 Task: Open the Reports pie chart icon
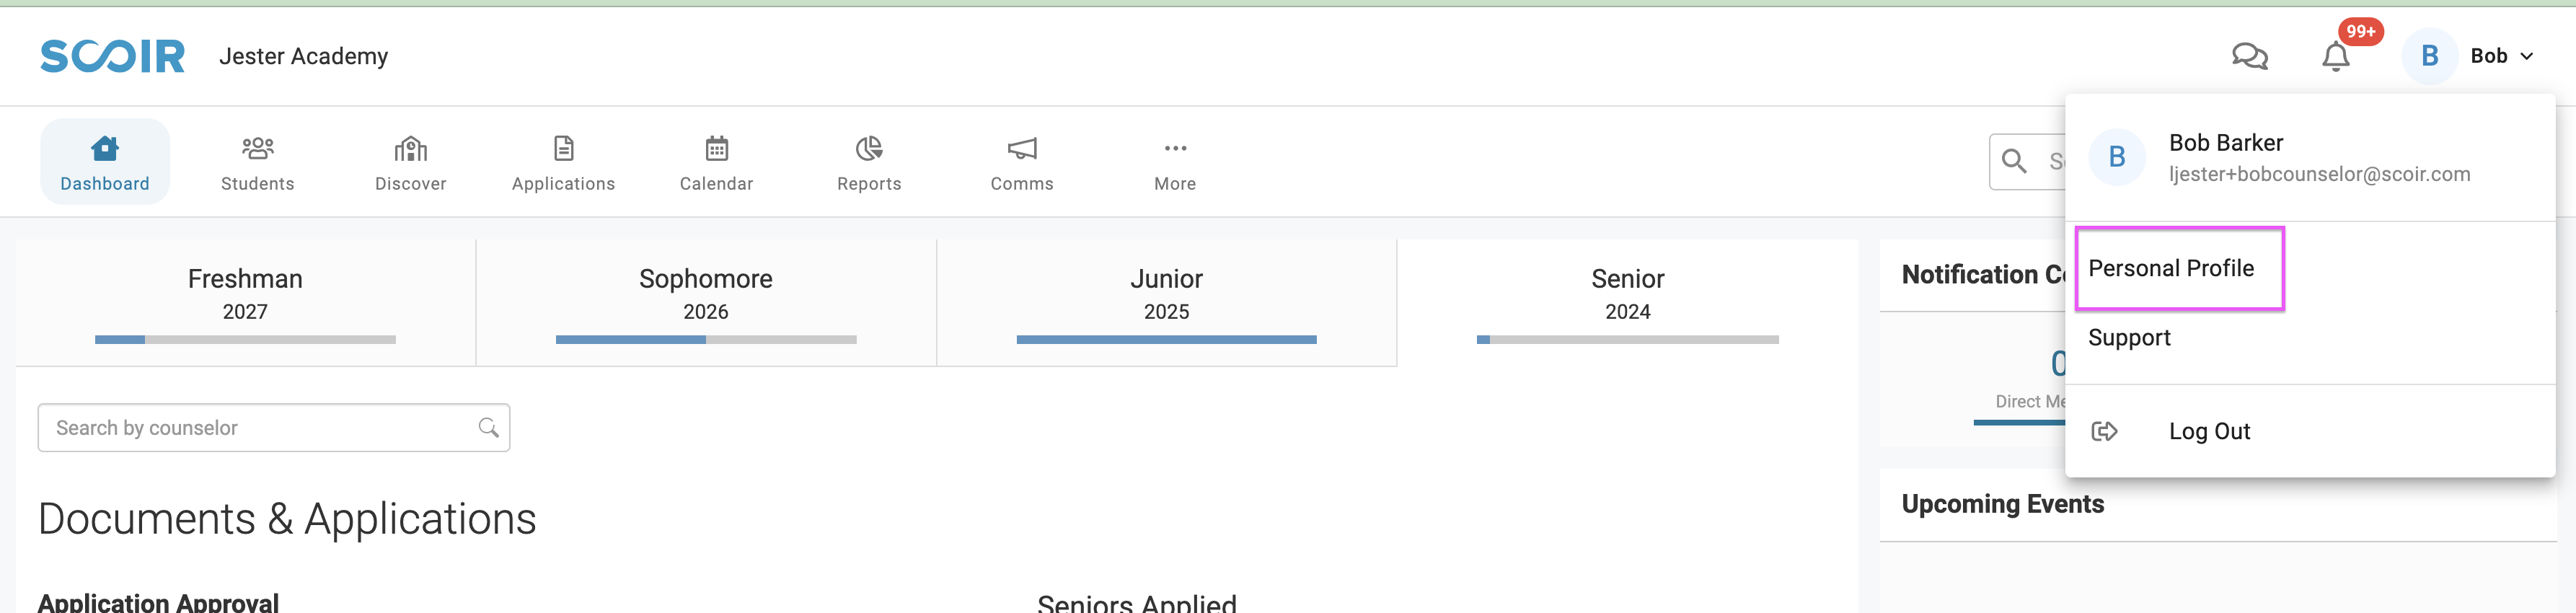coord(869,149)
